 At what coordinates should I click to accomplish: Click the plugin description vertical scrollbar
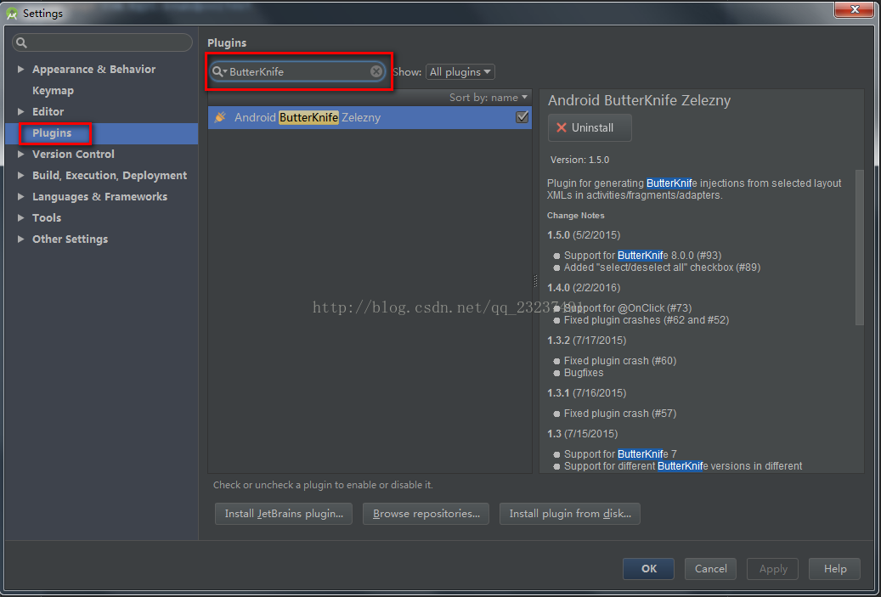pyautogui.click(x=859, y=247)
